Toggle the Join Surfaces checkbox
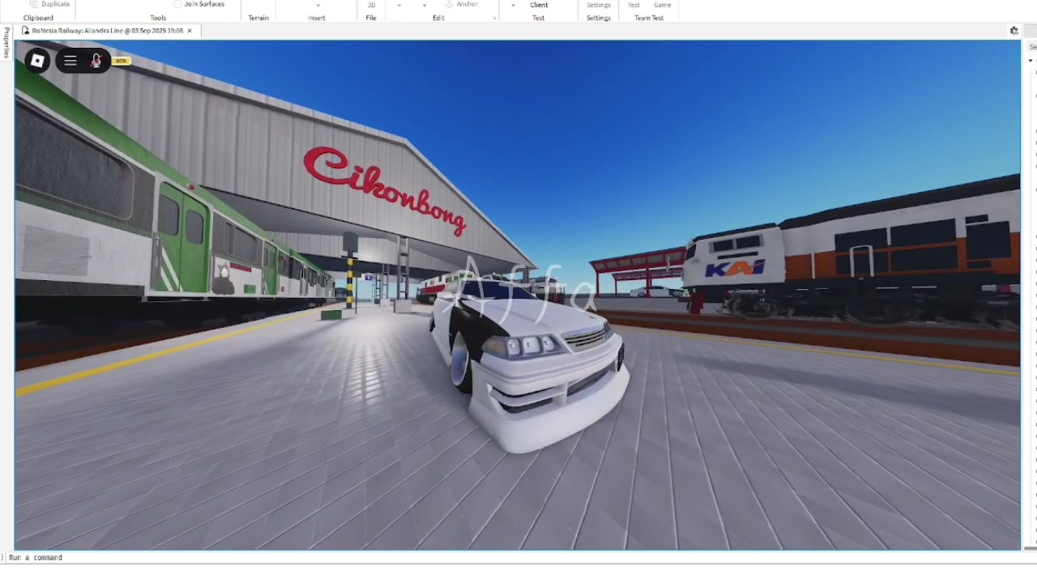This screenshot has width=1037, height=583. (177, 5)
